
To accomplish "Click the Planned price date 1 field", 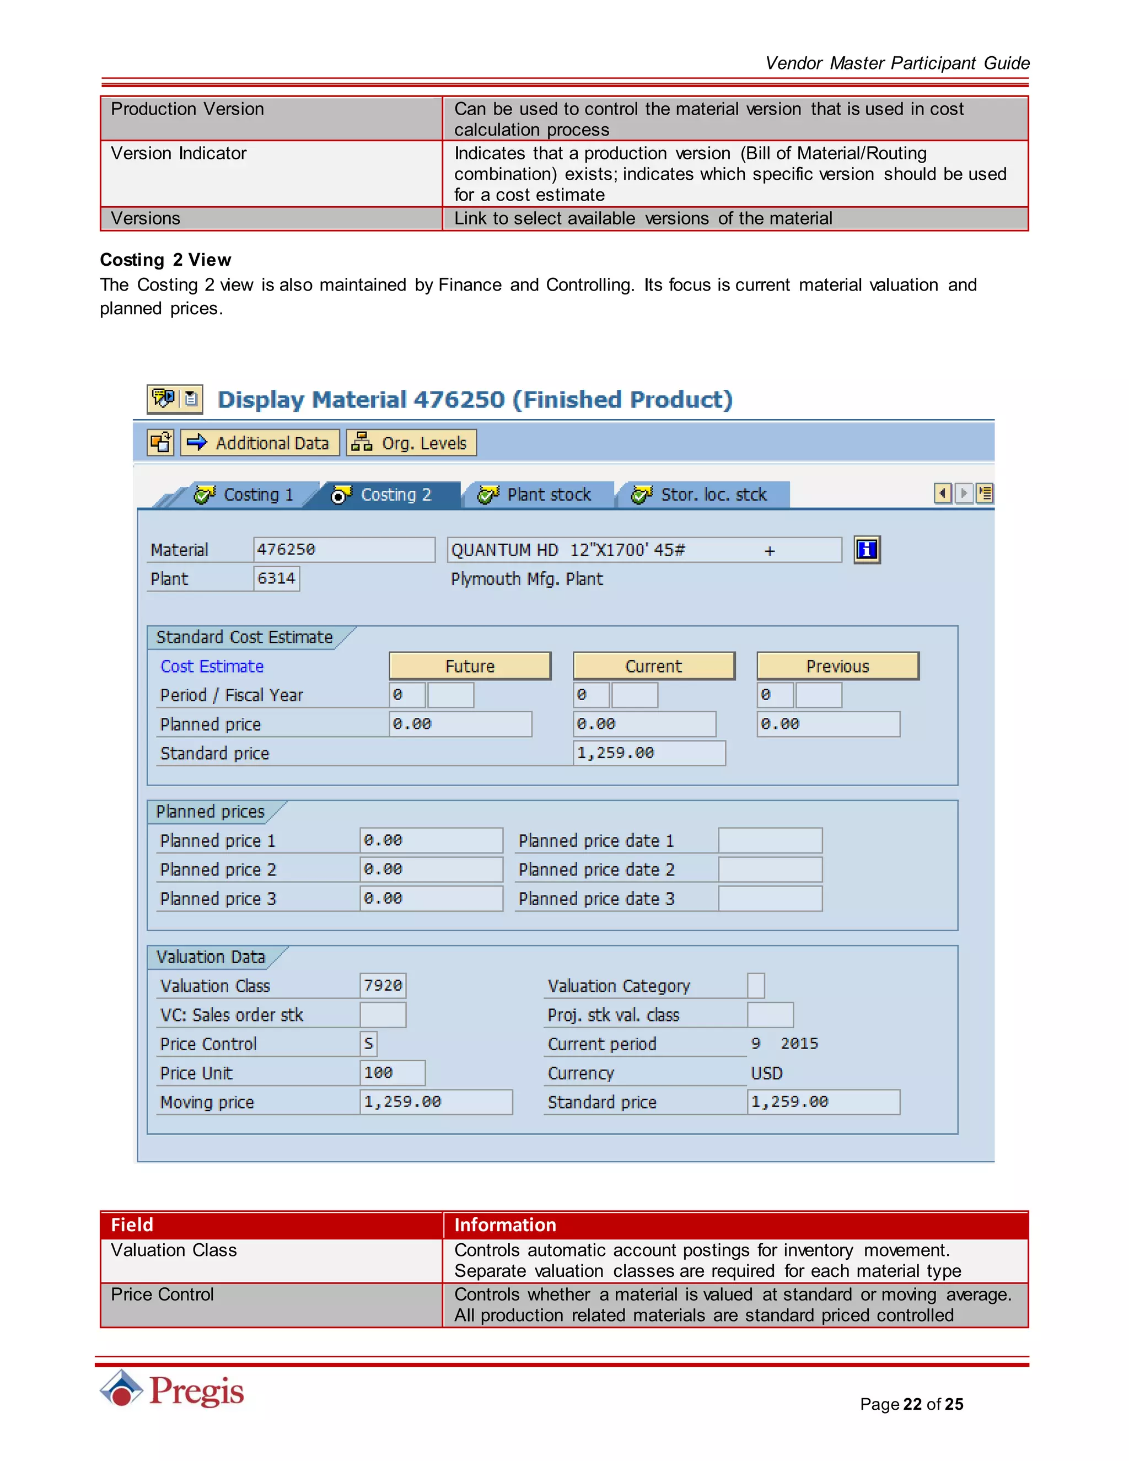I will tap(771, 840).
